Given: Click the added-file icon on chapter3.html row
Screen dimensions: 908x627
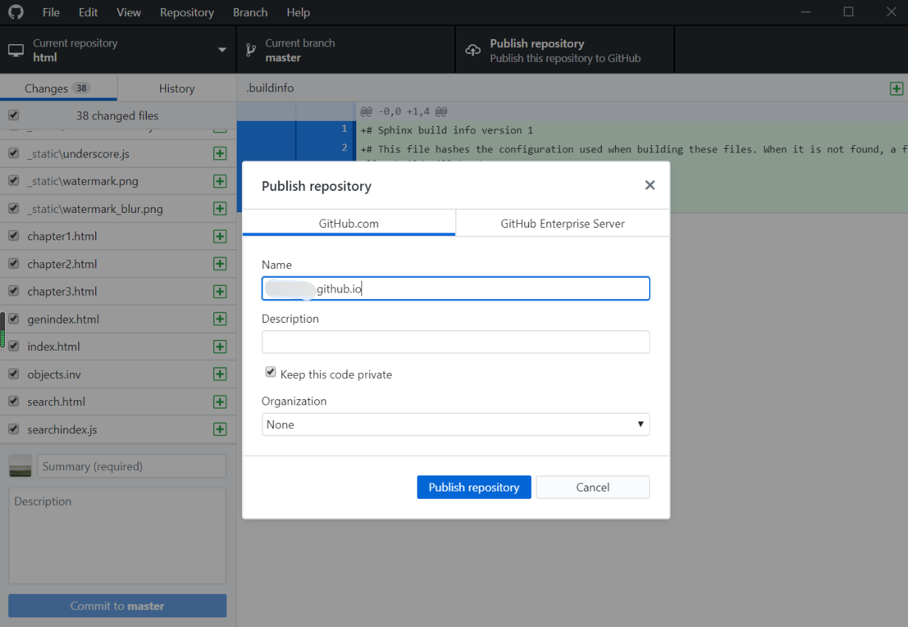Looking at the screenshot, I should pos(220,292).
